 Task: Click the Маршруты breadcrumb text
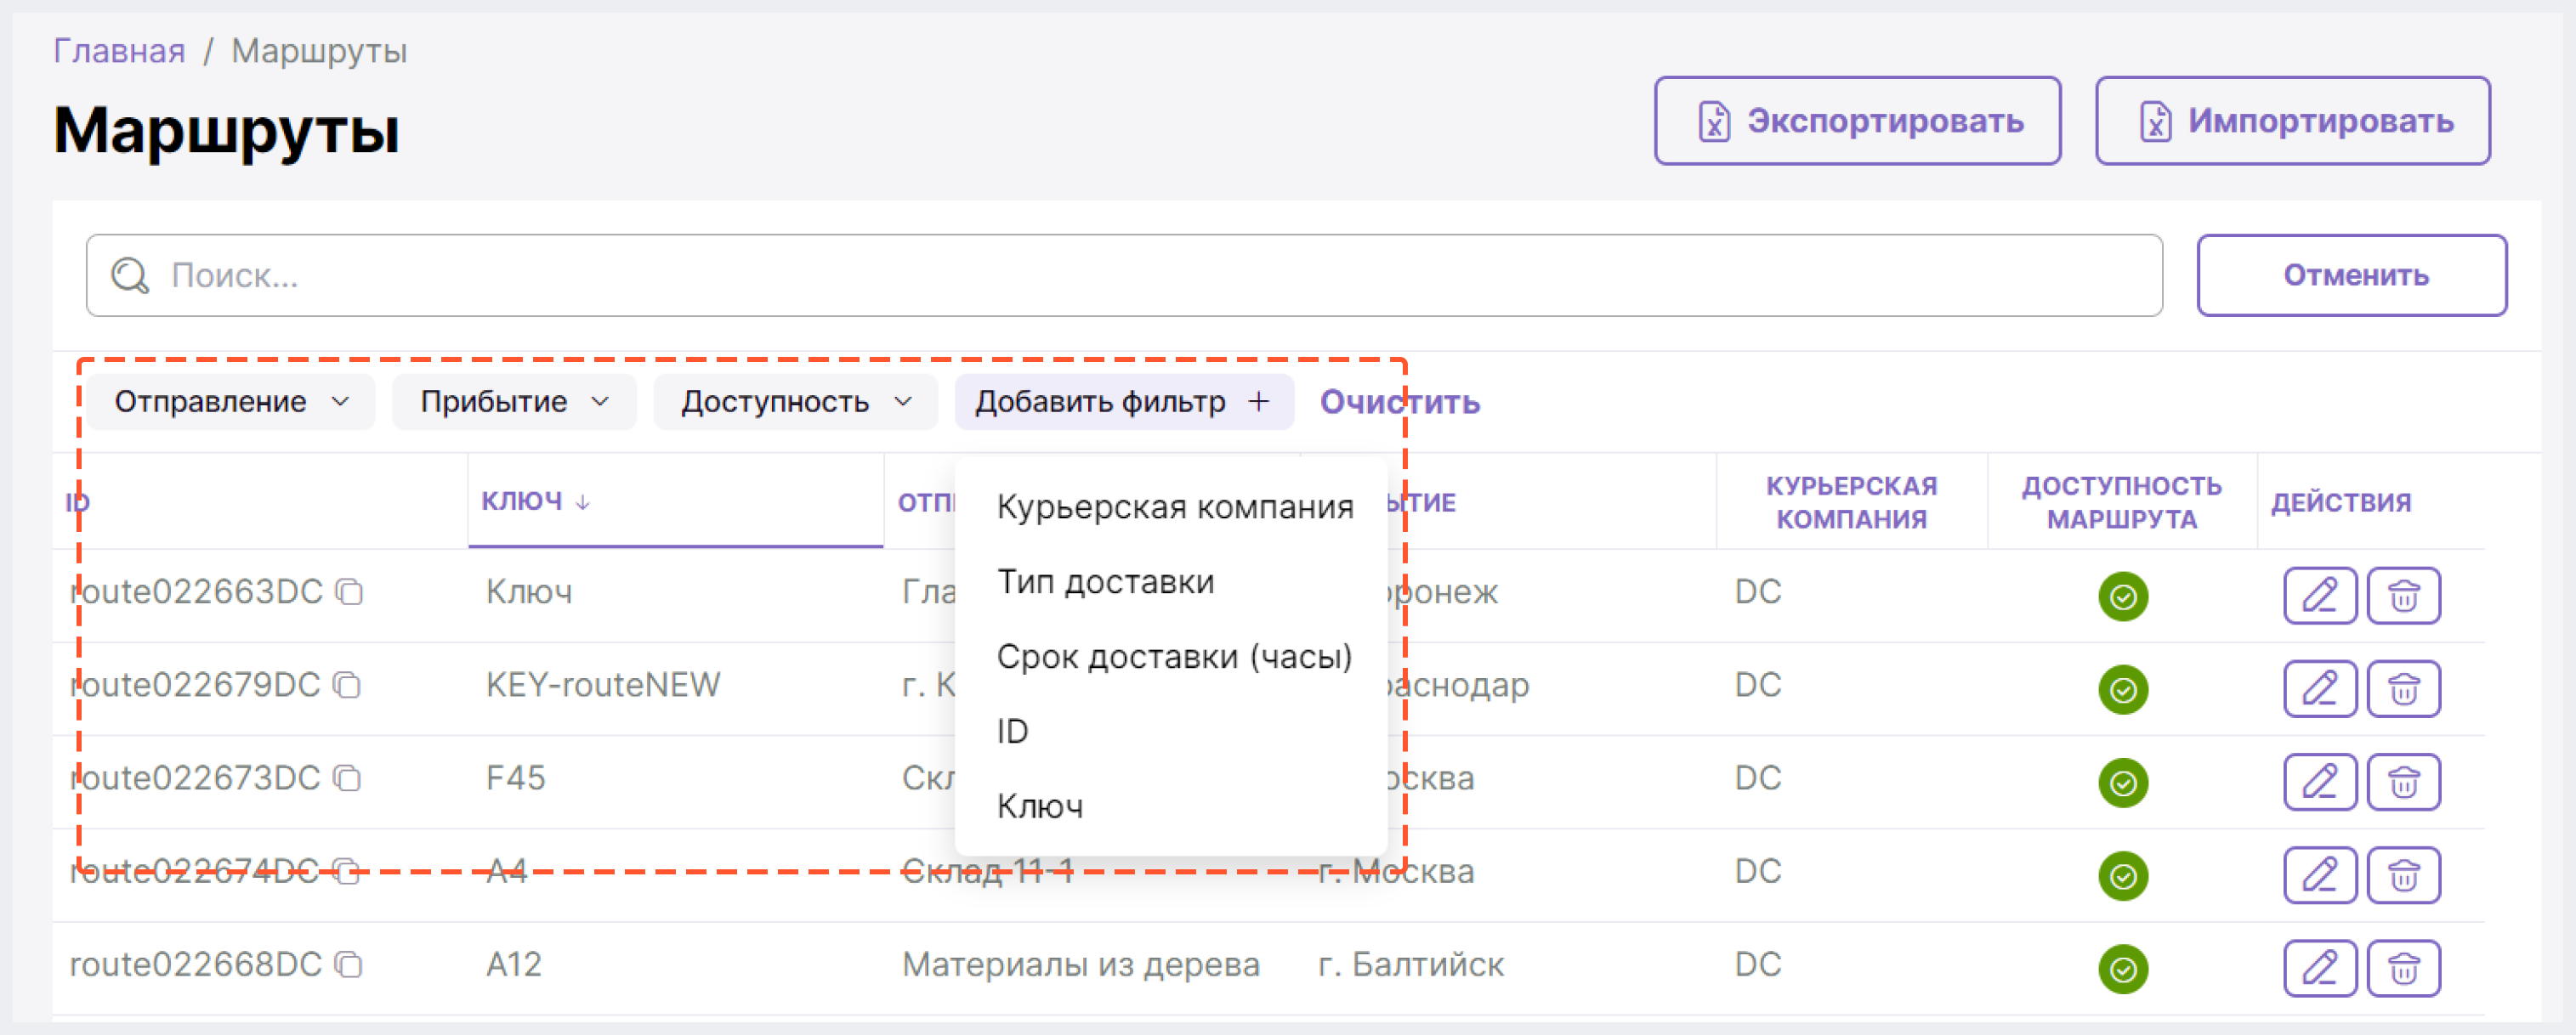click(319, 50)
